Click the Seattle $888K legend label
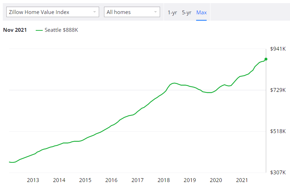The image size is (290, 189). pyautogui.click(x=61, y=30)
